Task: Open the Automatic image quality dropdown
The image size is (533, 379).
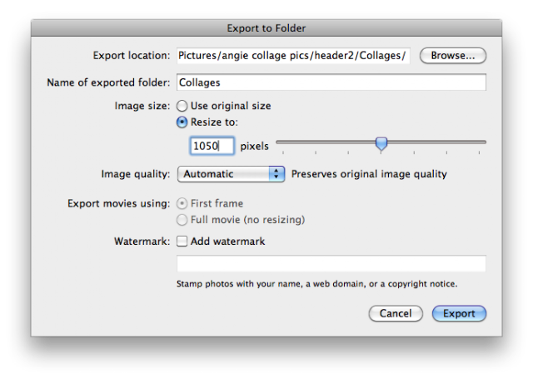Action: pos(231,174)
